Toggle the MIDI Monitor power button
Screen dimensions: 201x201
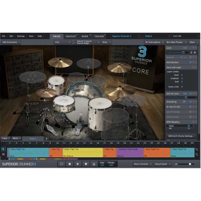coord(190,62)
